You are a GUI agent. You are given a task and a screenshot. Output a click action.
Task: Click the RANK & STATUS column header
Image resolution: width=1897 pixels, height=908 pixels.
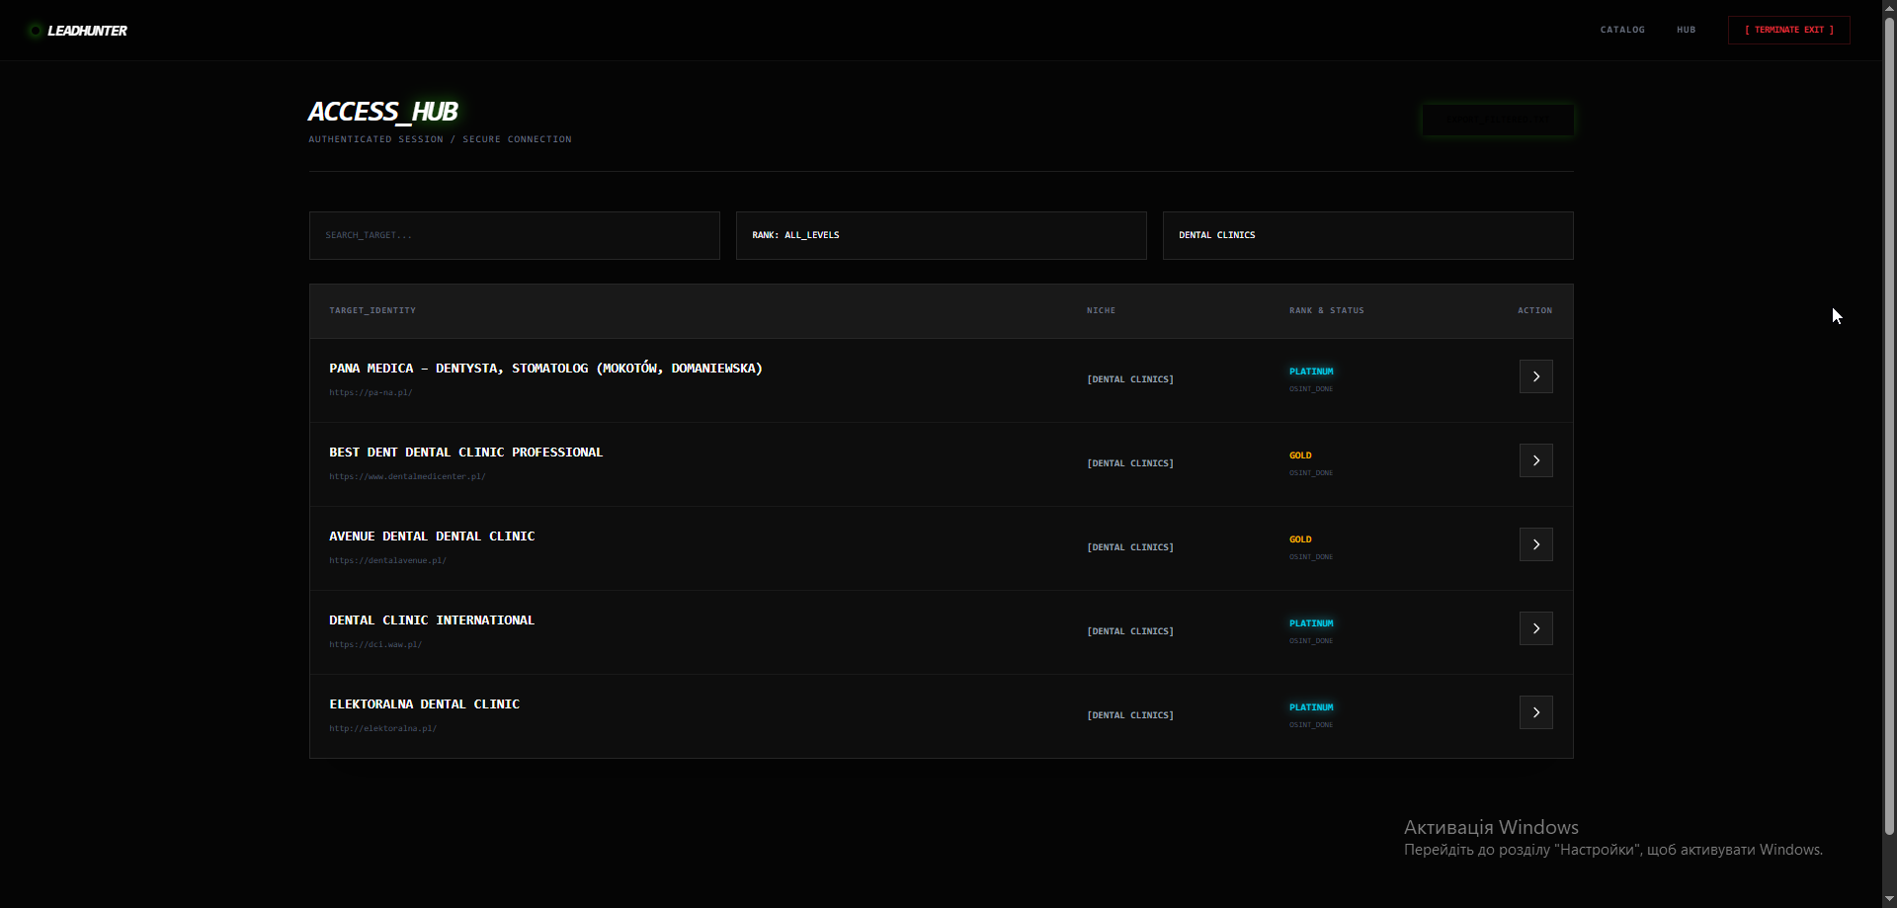coord(1326,310)
